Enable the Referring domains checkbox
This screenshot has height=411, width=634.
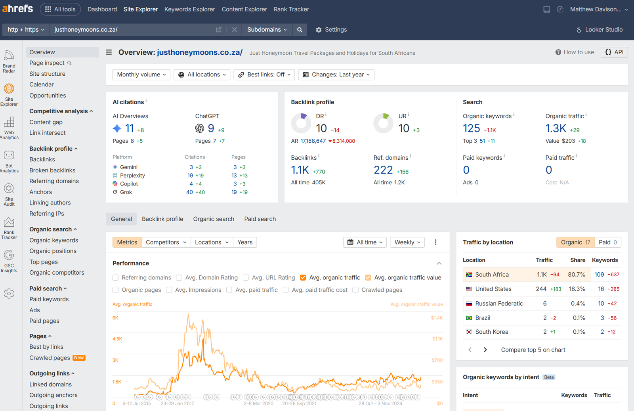click(116, 277)
